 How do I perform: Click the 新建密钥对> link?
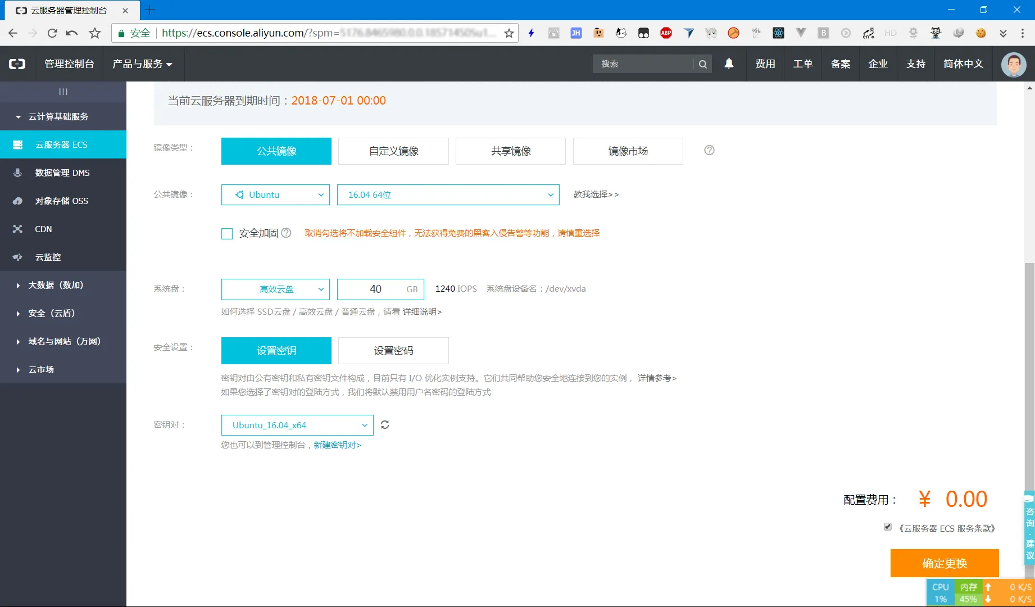tap(337, 445)
